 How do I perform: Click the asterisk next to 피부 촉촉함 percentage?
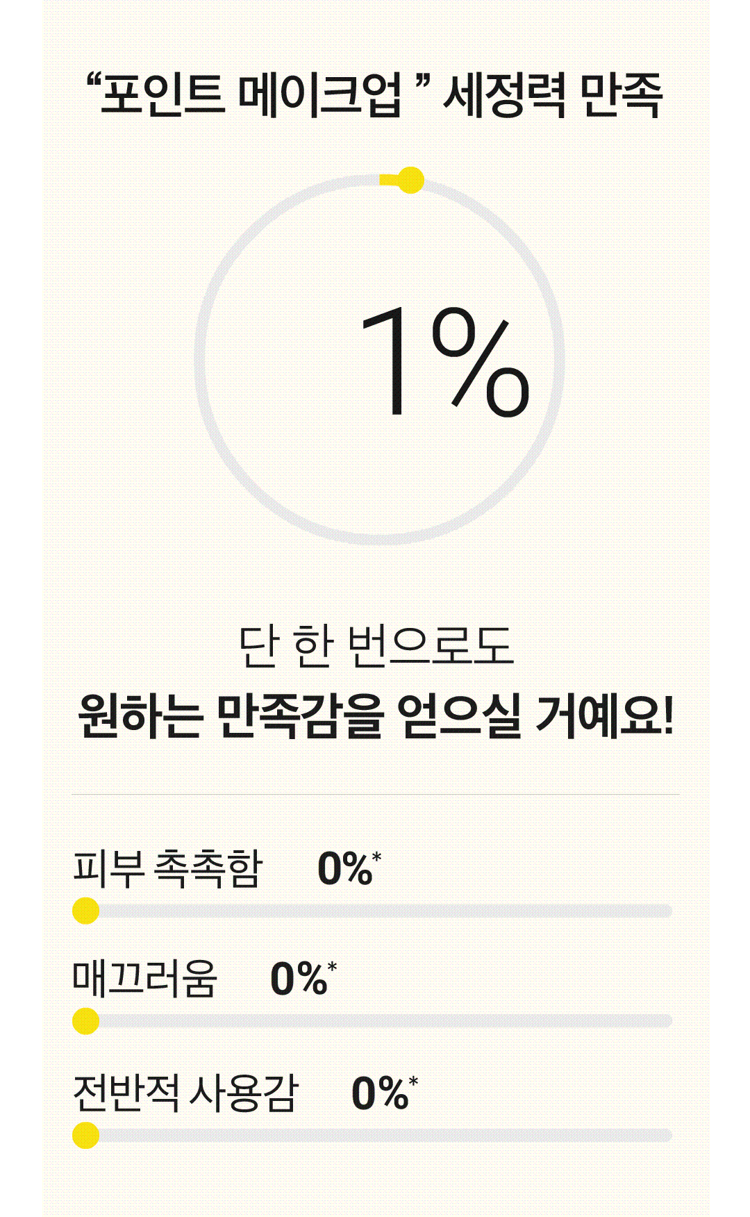coord(377,856)
